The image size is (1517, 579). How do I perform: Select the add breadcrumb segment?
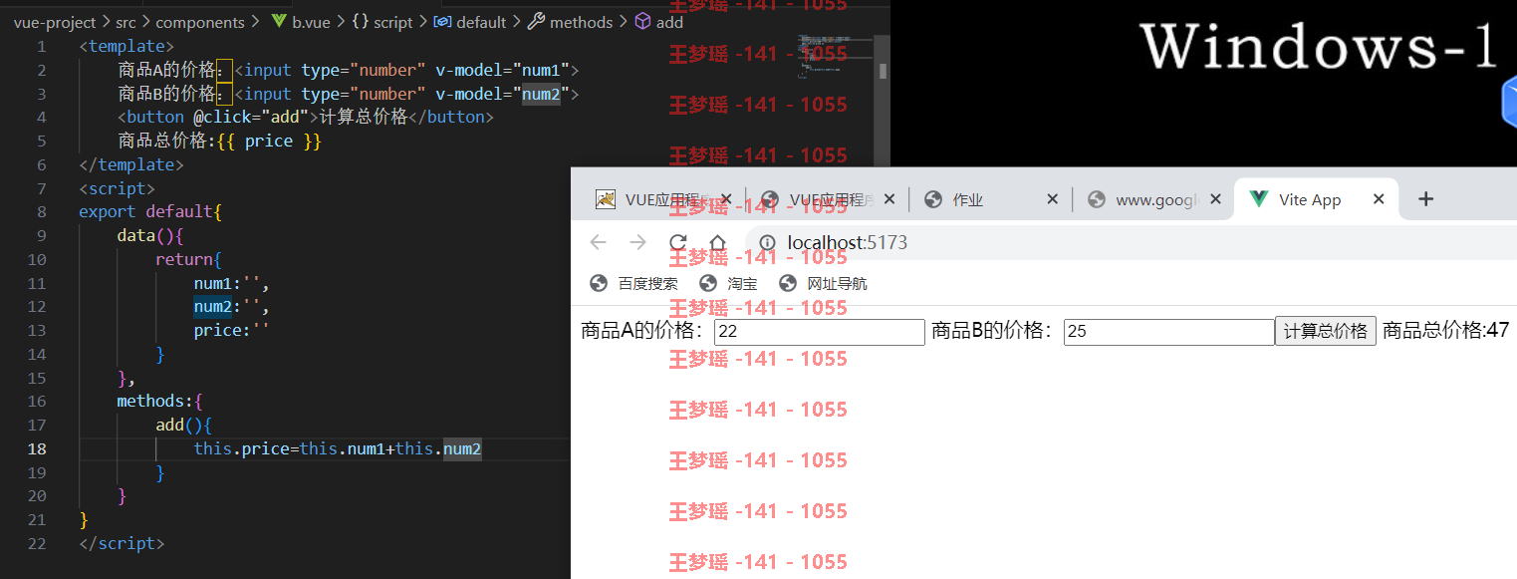669,22
